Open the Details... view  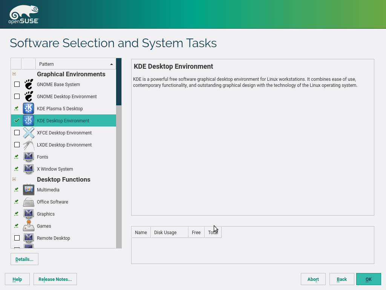click(x=25, y=259)
